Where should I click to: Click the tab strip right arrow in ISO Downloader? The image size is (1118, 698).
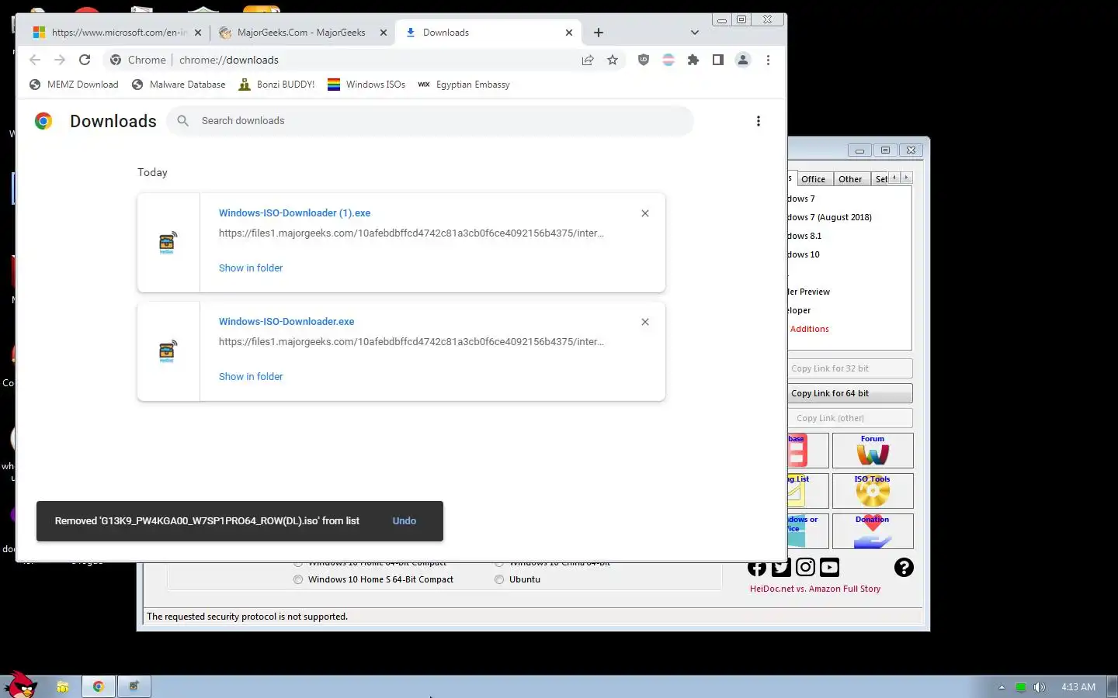pos(906,178)
